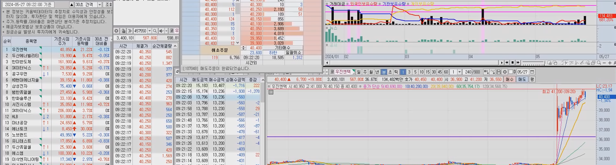Screen dimensions: 616x165
Task: Click the chart indicator add icon with plus
Action: click(493, 72)
